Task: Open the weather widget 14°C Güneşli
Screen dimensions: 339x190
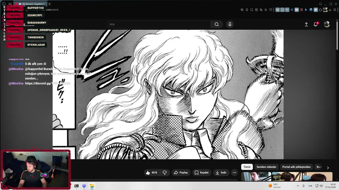Action: [275, 186]
